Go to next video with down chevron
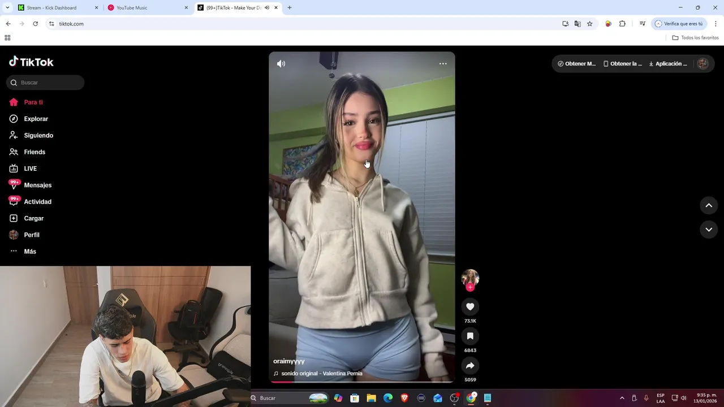724x407 pixels. tap(709, 229)
